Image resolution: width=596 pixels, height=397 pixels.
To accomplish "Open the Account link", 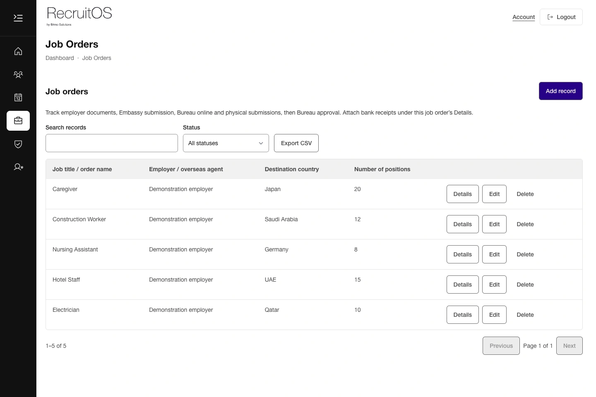I will coord(524,17).
